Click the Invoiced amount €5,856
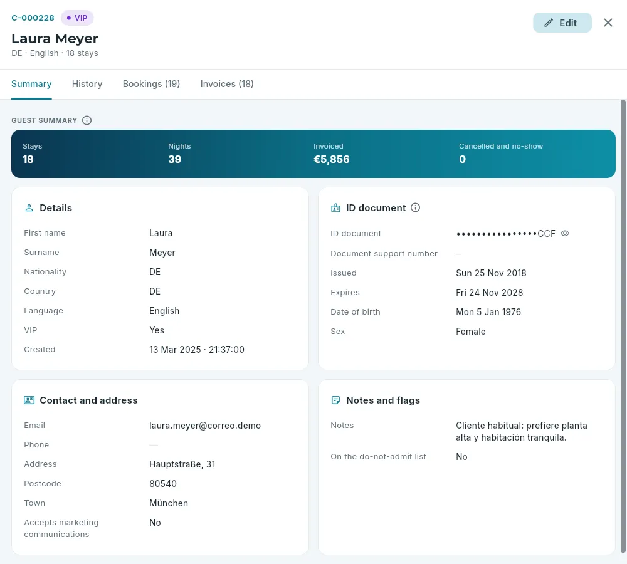627x564 pixels. 332,160
